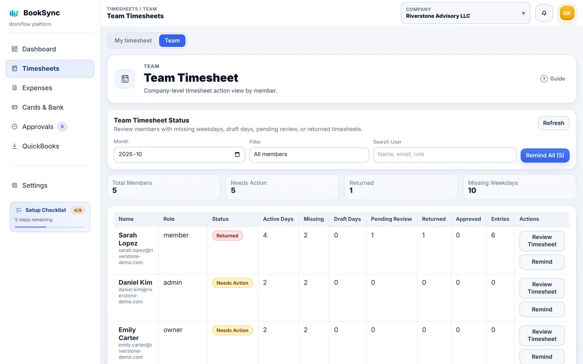Click the Setup Checklist 4/9 badge
583x364 pixels.
pos(78,210)
